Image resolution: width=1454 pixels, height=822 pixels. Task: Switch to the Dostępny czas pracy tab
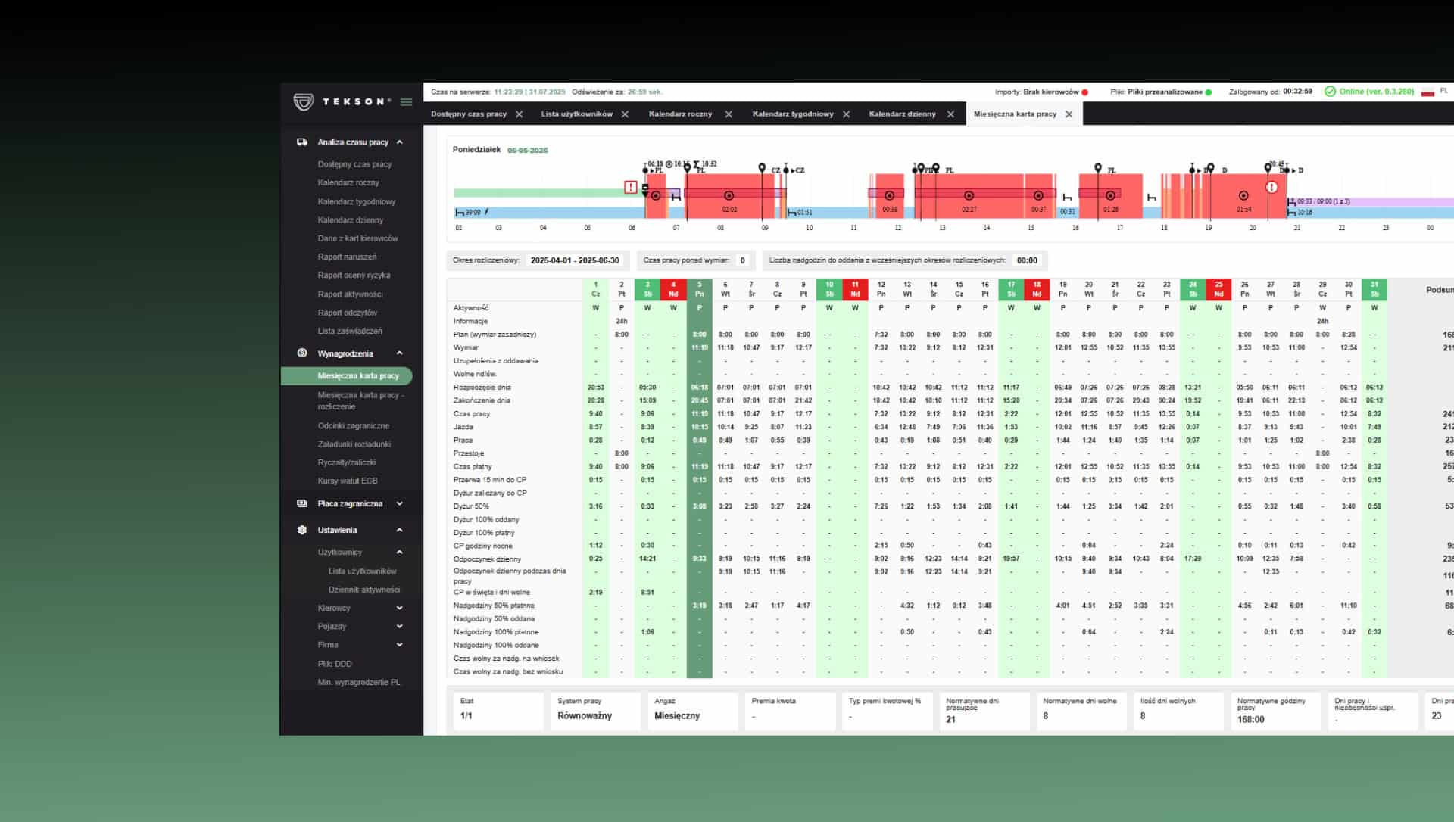click(468, 114)
